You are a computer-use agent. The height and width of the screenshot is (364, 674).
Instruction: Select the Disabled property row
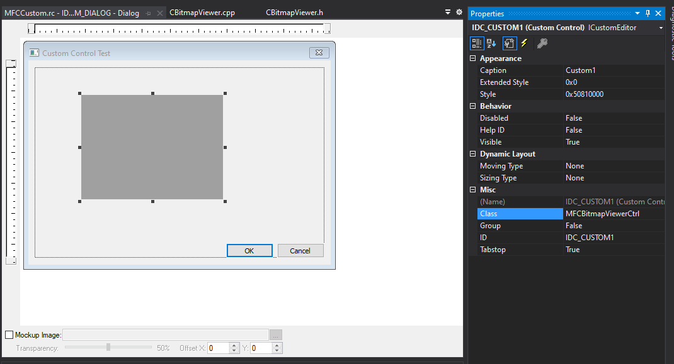(571, 118)
